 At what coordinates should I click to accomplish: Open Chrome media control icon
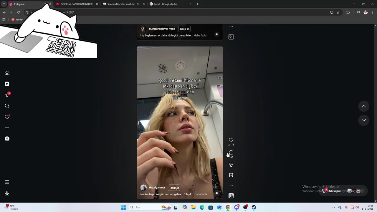tap(358, 12)
